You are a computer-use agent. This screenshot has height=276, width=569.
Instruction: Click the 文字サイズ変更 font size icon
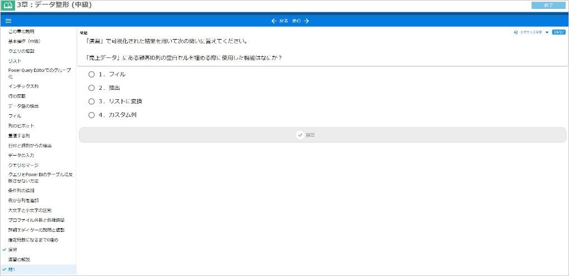515,32
